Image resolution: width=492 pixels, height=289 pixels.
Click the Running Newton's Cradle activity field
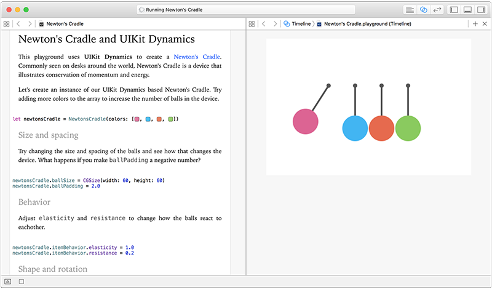[x=246, y=10]
